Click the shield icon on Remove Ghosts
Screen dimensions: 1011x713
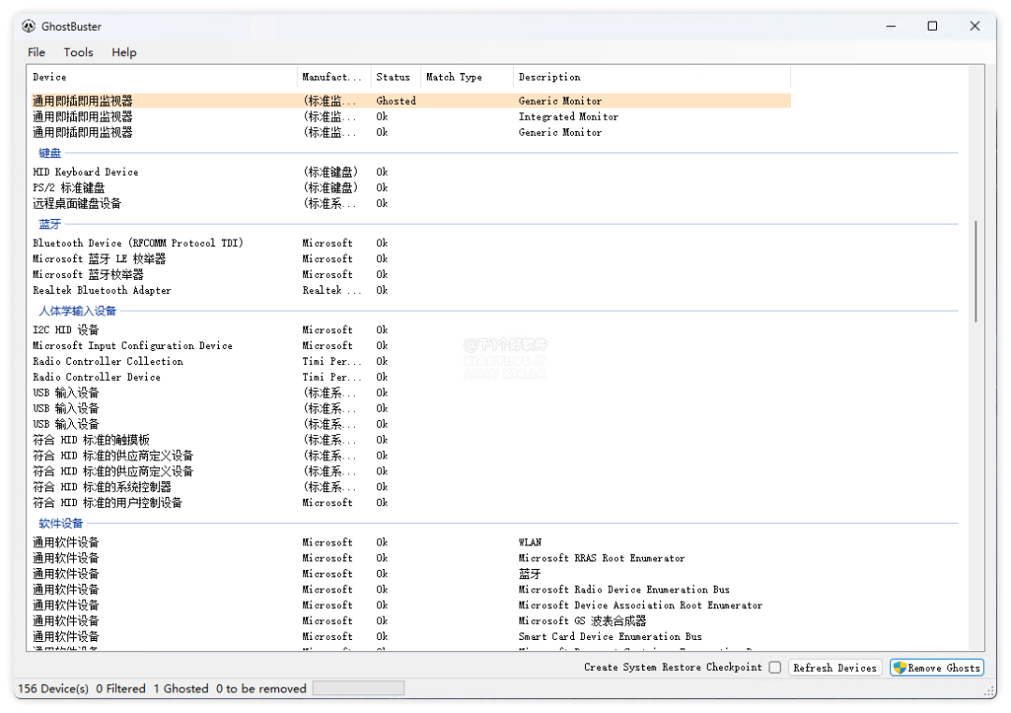(x=900, y=667)
